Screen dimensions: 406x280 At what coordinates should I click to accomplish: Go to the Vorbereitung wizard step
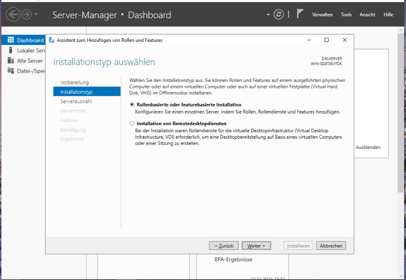pyautogui.click(x=74, y=82)
